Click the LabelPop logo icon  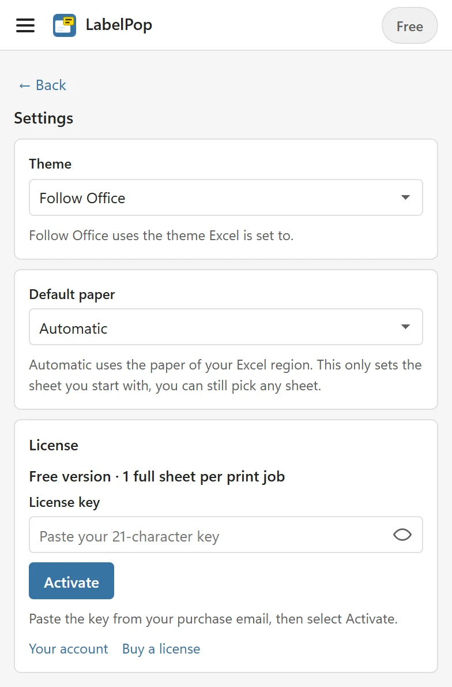65,25
